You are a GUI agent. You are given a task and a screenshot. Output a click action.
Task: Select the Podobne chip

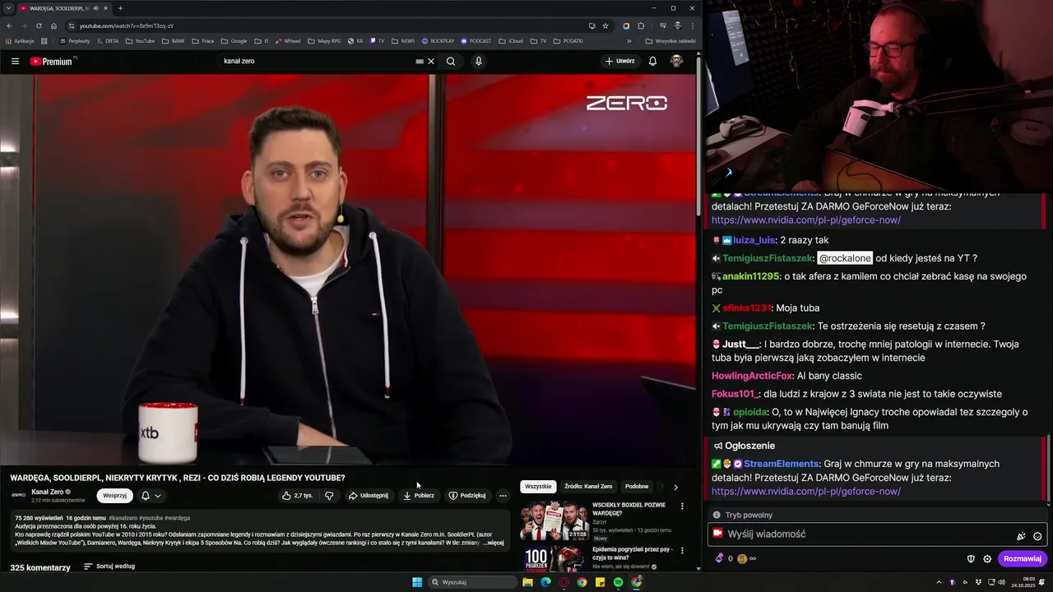click(x=637, y=487)
